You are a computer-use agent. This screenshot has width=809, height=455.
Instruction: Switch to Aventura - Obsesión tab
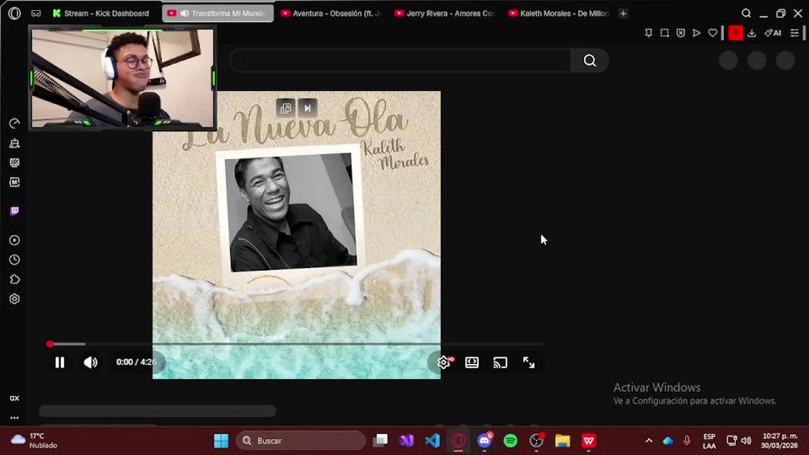(x=331, y=13)
